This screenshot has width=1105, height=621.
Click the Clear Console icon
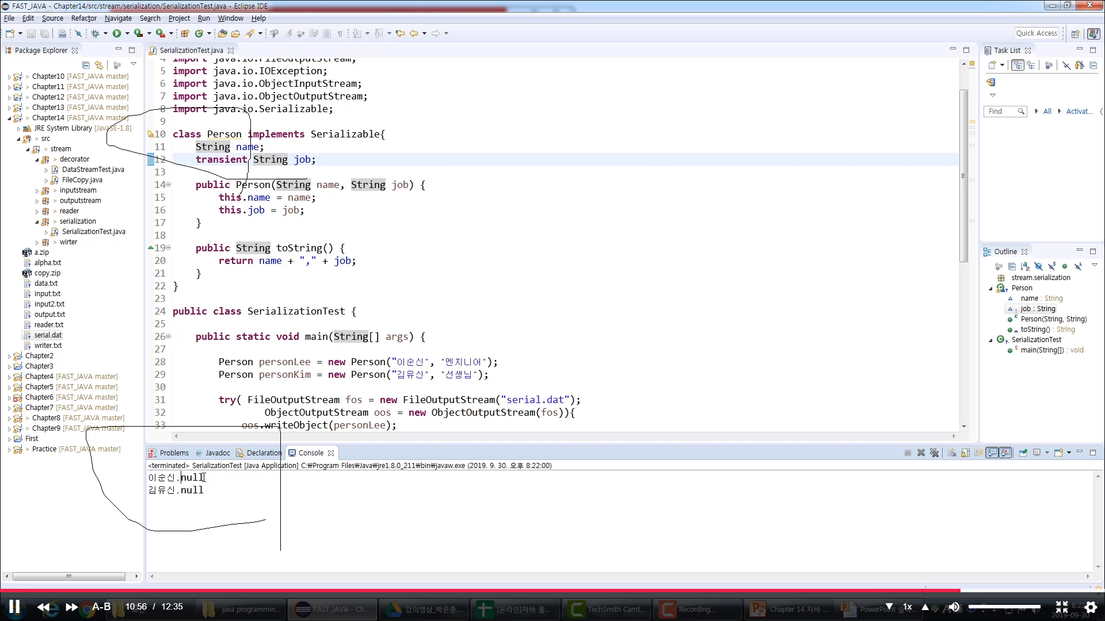pyautogui.click(x=952, y=453)
